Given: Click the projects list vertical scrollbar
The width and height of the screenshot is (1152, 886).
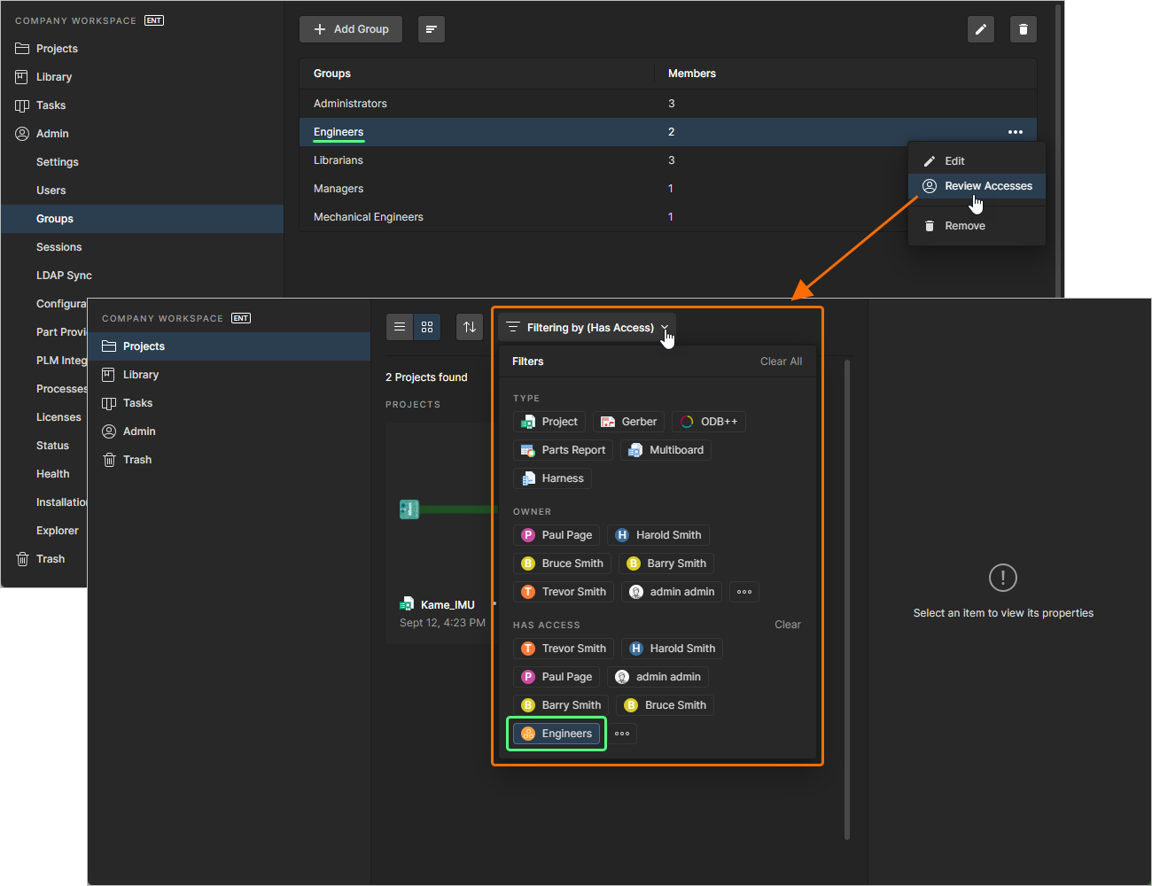Looking at the screenshot, I should [847, 599].
